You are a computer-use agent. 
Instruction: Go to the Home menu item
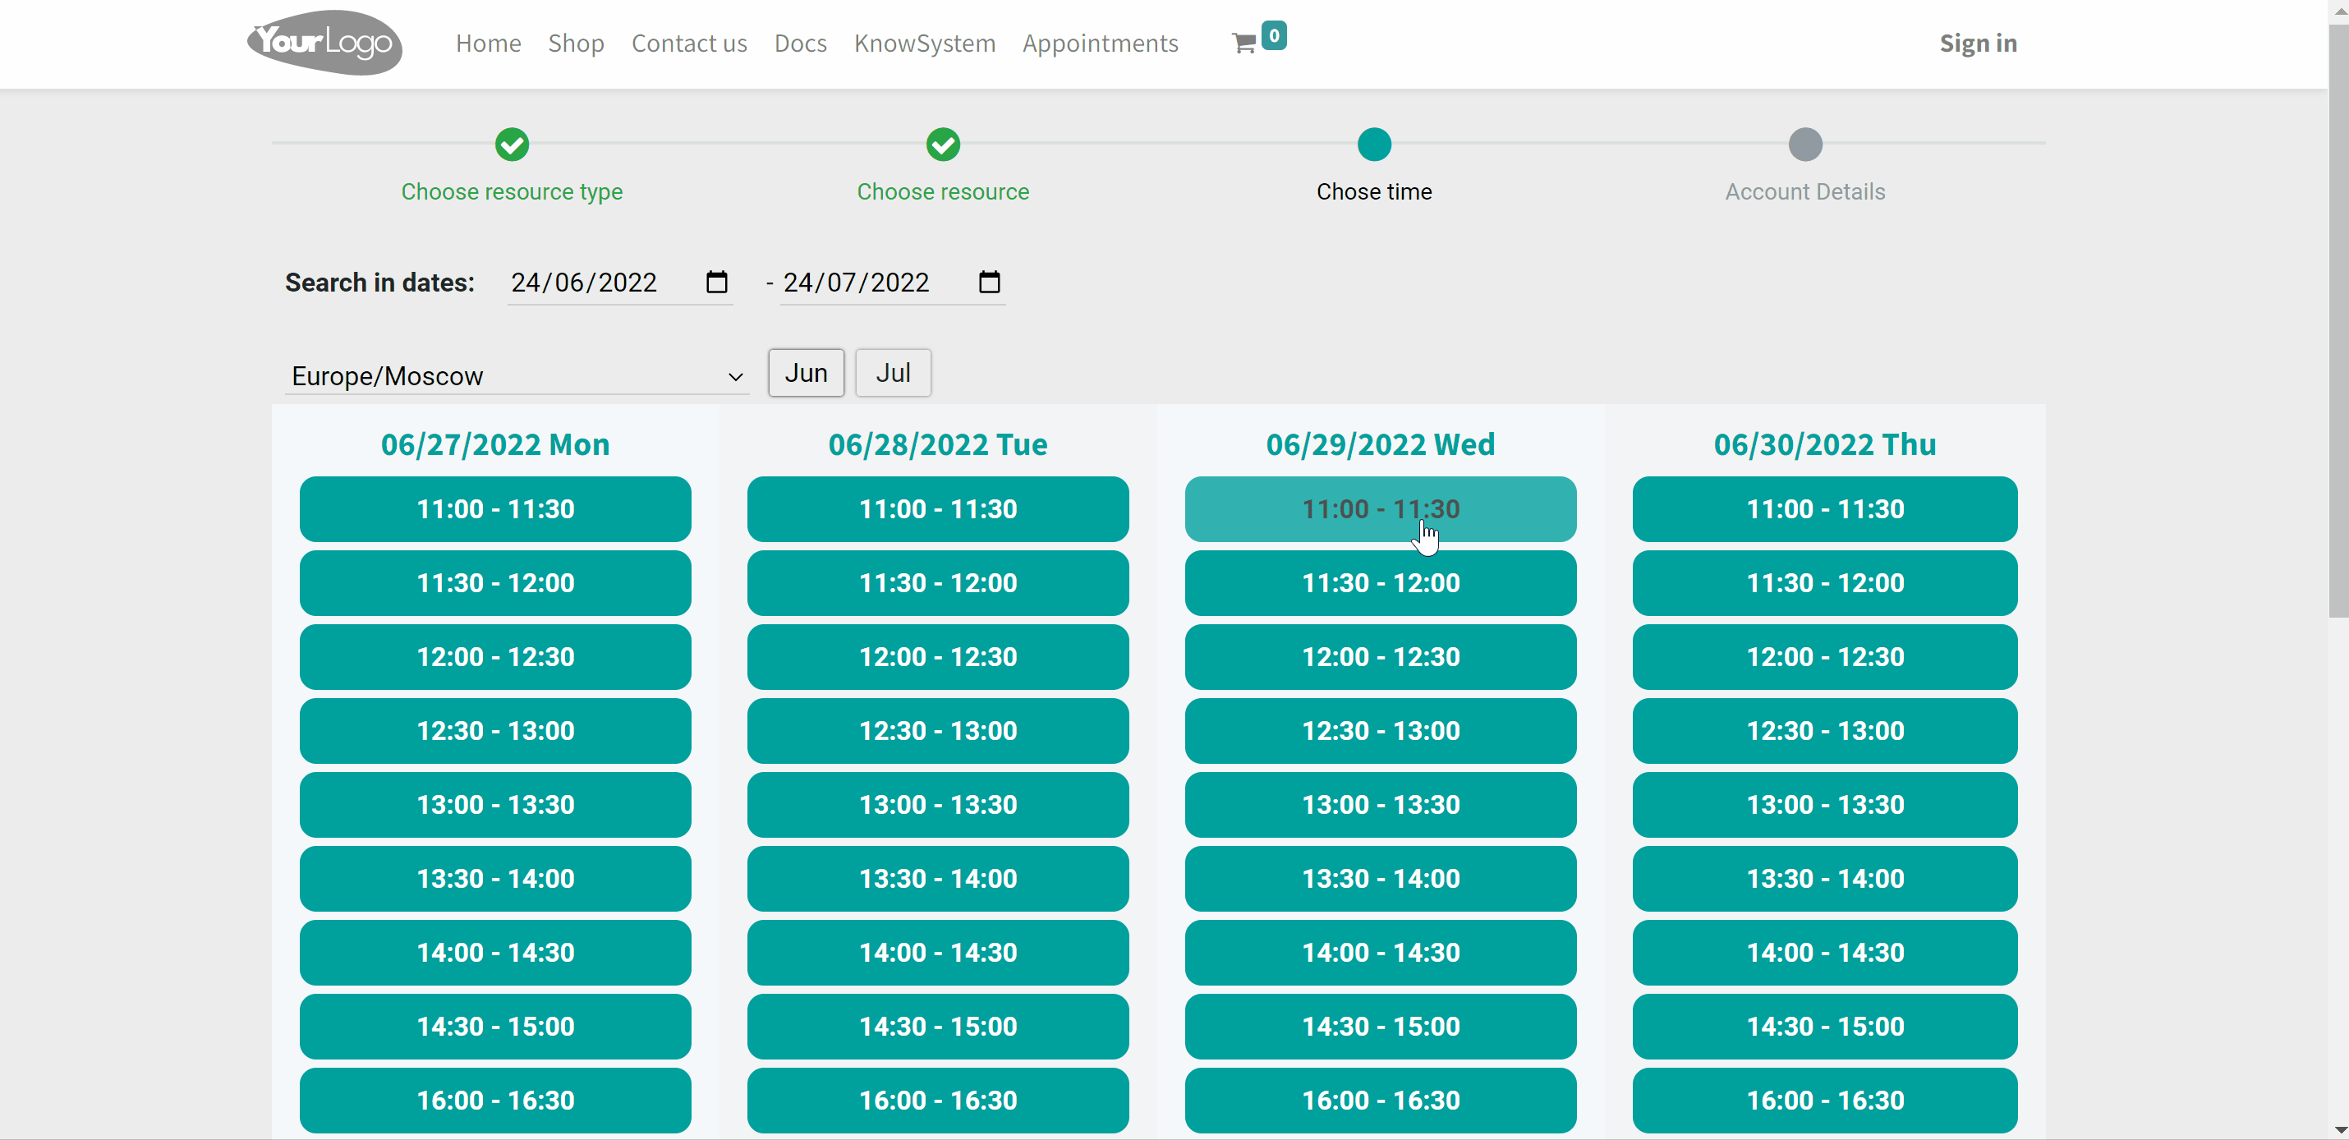(x=488, y=43)
